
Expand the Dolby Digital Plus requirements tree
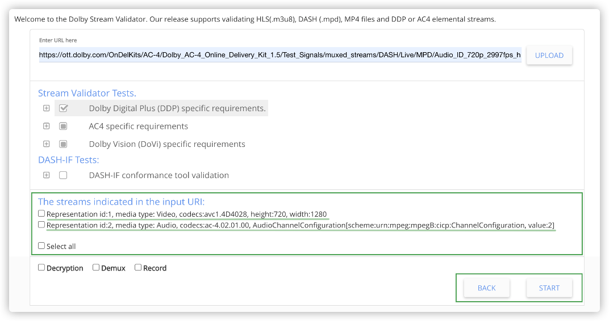pyautogui.click(x=47, y=108)
